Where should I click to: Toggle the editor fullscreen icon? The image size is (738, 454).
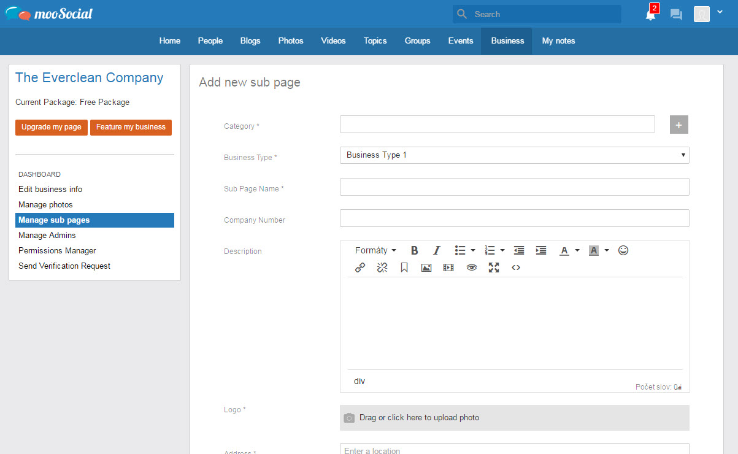click(x=494, y=267)
